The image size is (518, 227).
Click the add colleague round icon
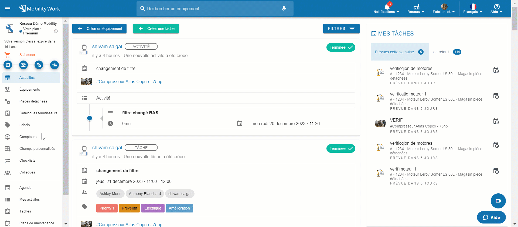(54, 65)
